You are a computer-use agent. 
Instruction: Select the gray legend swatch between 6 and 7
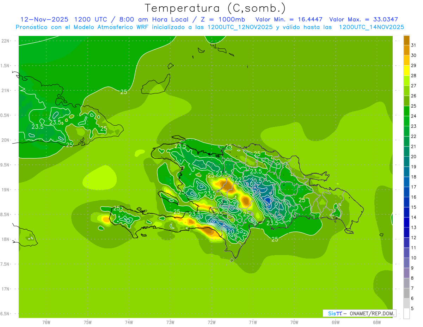coord(406,293)
